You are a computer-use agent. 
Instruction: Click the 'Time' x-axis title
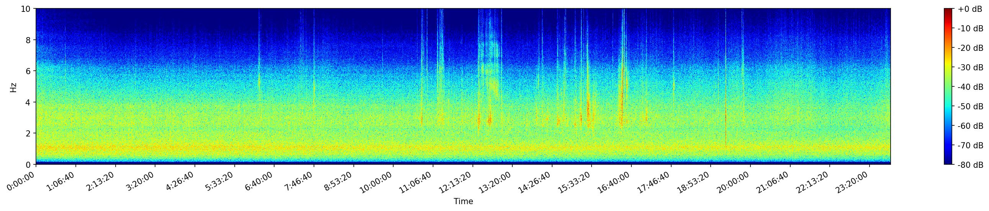coord(463,201)
